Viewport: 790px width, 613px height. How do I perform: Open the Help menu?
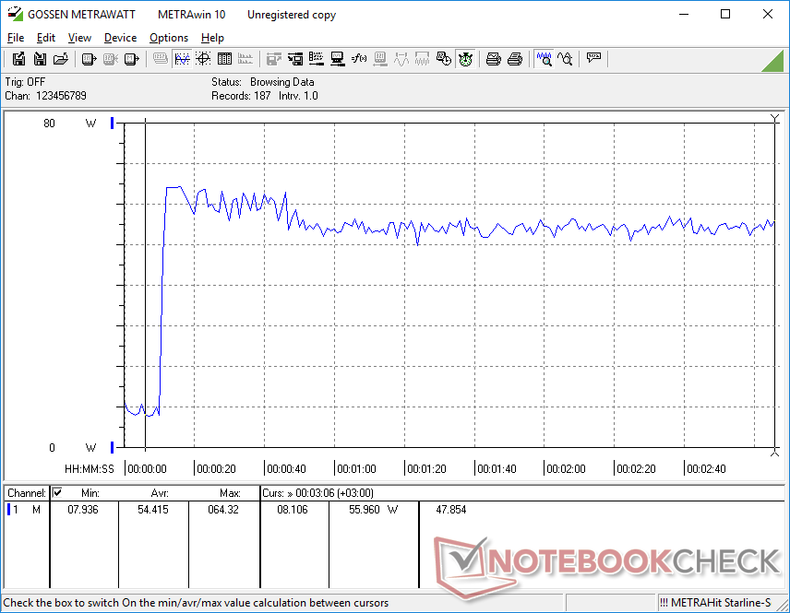212,38
